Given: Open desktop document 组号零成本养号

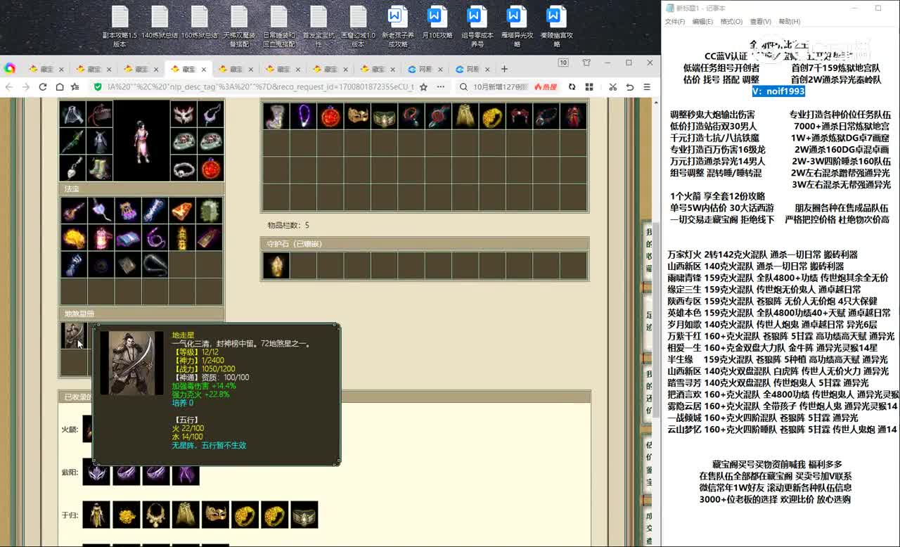Looking at the screenshot, I should click(477, 27).
